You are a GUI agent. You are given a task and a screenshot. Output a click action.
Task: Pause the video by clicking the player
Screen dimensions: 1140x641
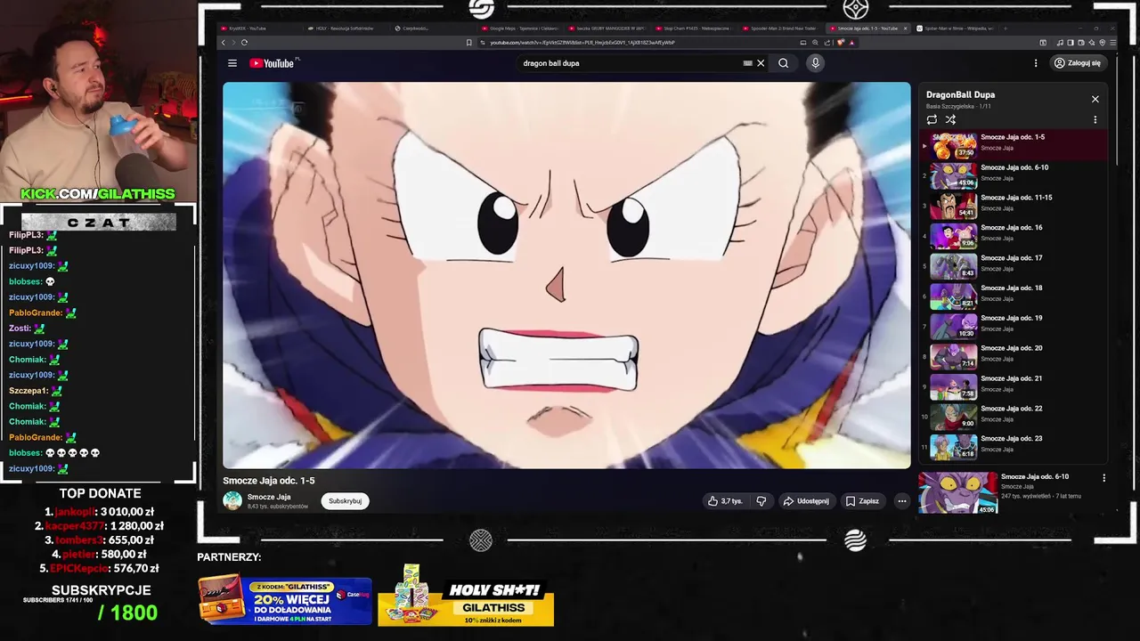566,275
